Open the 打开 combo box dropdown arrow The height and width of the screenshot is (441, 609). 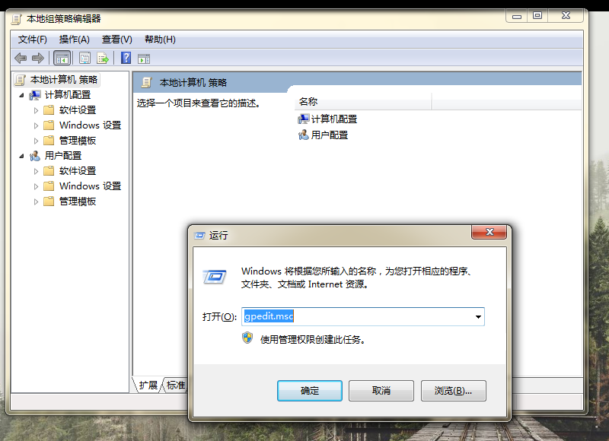(x=478, y=317)
